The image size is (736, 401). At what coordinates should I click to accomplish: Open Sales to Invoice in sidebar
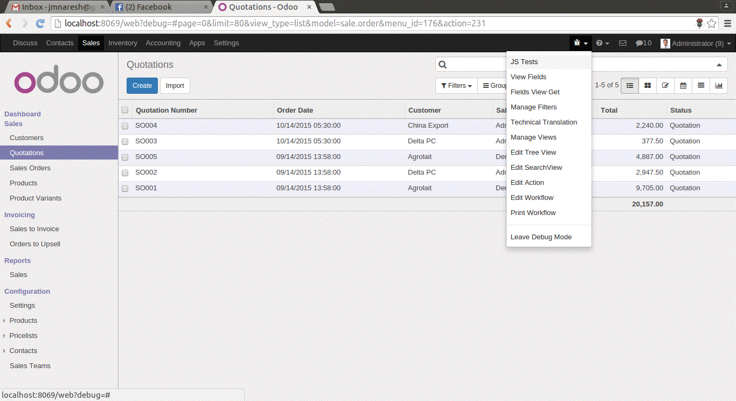point(34,229)
